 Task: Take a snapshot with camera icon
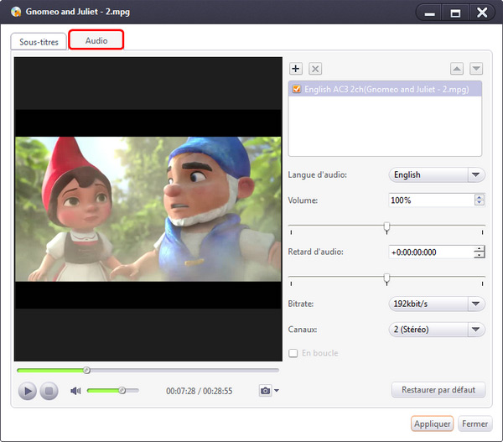tap(265, 391)
